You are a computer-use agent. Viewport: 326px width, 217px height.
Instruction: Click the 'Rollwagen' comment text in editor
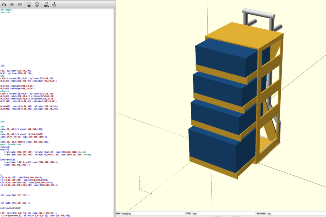click(x=6, y=10)
